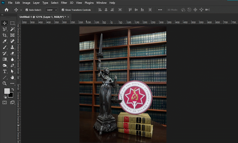Viewport: 238px width, 143px height.
Task: Reset default foreground and background colors
Action: coord(5,97)
